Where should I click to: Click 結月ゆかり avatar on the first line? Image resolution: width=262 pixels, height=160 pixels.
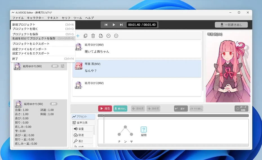click(78, 46)
